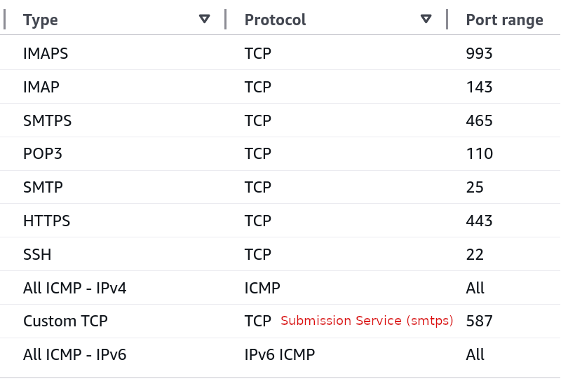The height and width of the screenshot is (381, 561).
Task: Select the HTTPS rule row
Action: pos(46,221)
